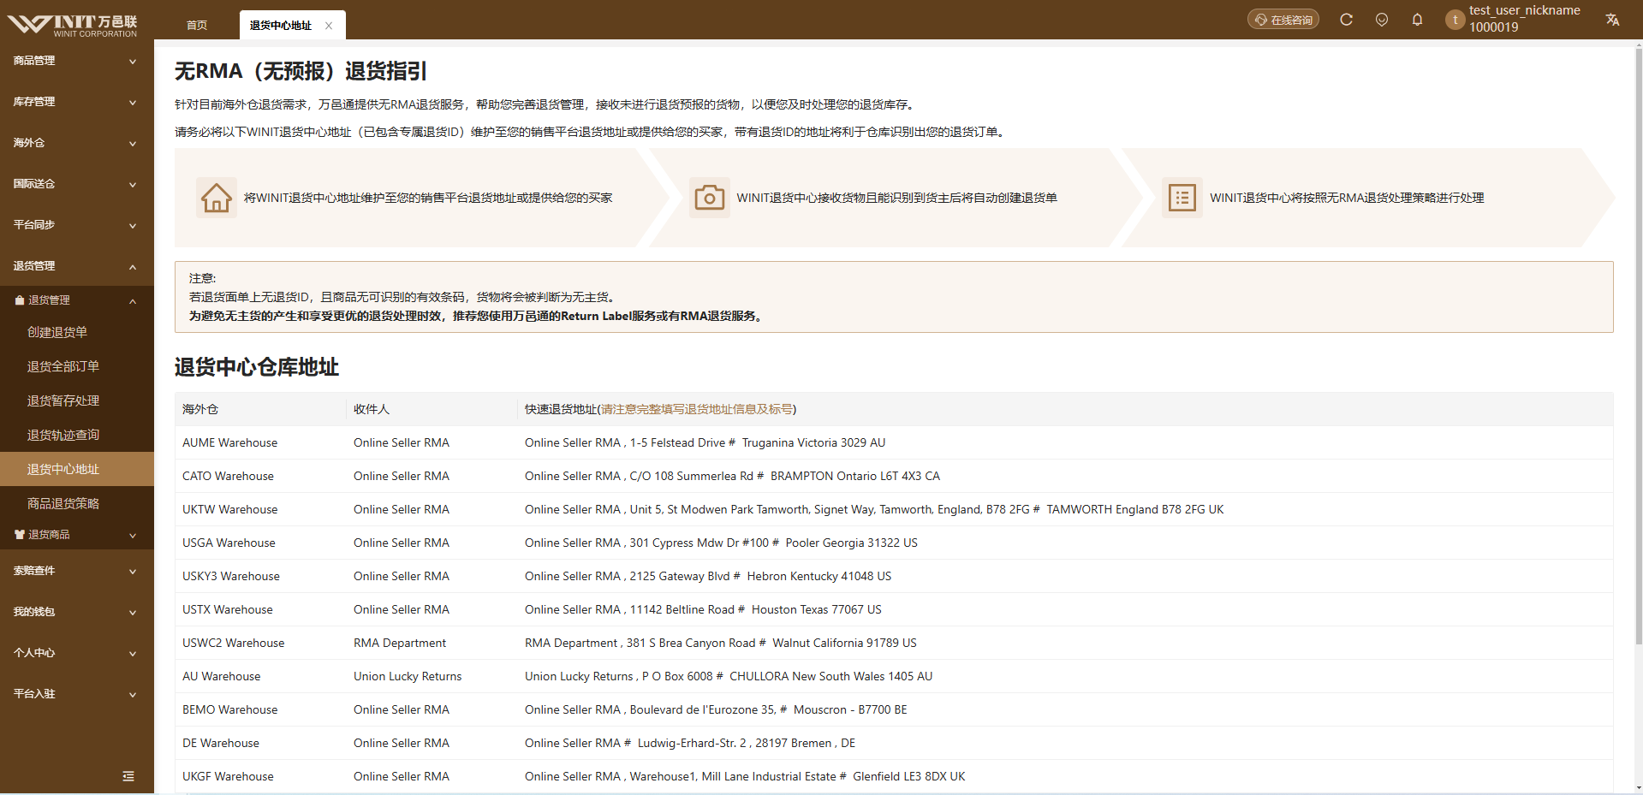Switch to the 首页 tab
The width and height of the screenshot is (1643, 795).
(197, 26)
